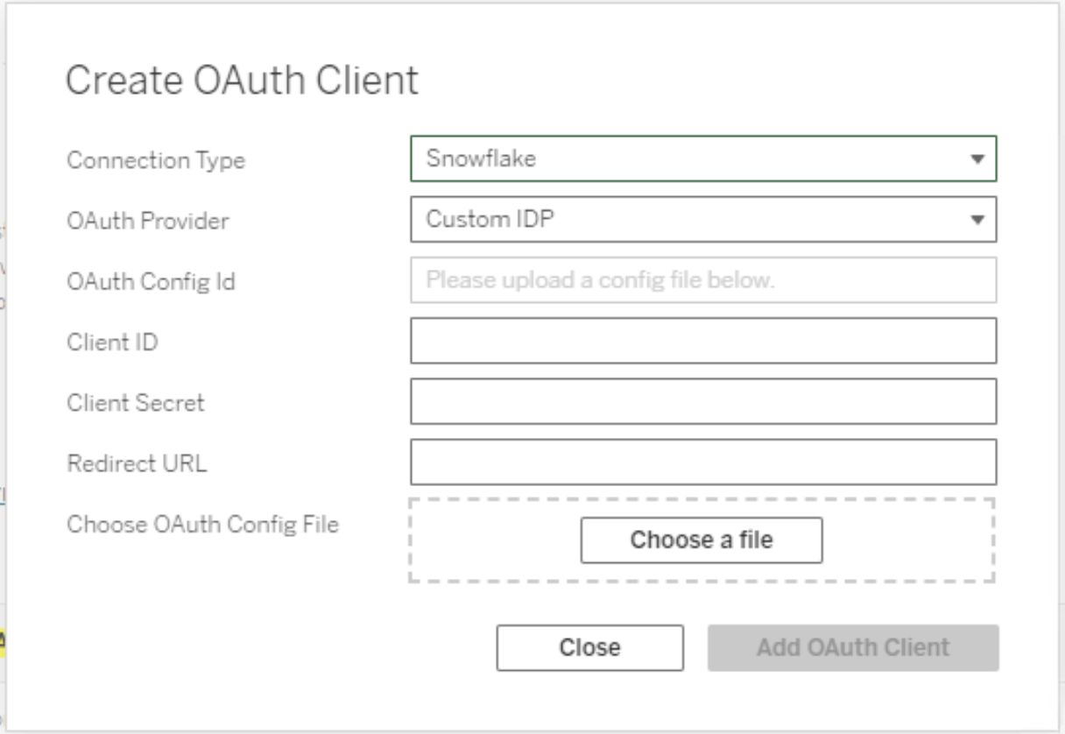Click the OAuth Provider label
This screenshot has width=1065, height=734.
(x=148, y=221)
